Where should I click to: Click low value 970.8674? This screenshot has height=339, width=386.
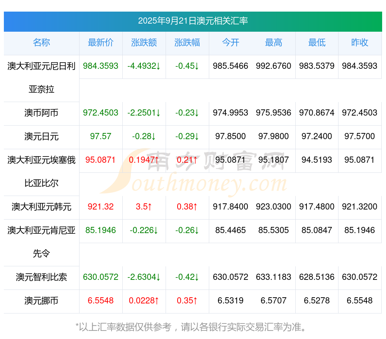pyautogui.click(x=317, y=113)
